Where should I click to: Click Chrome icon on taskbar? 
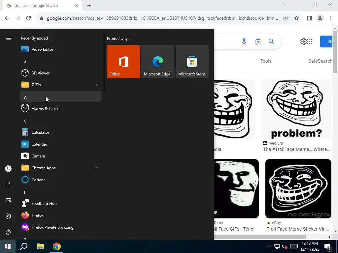point(57,246)
